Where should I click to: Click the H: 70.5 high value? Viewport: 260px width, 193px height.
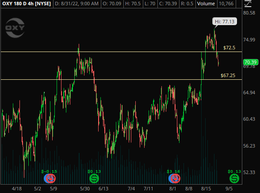133,4
